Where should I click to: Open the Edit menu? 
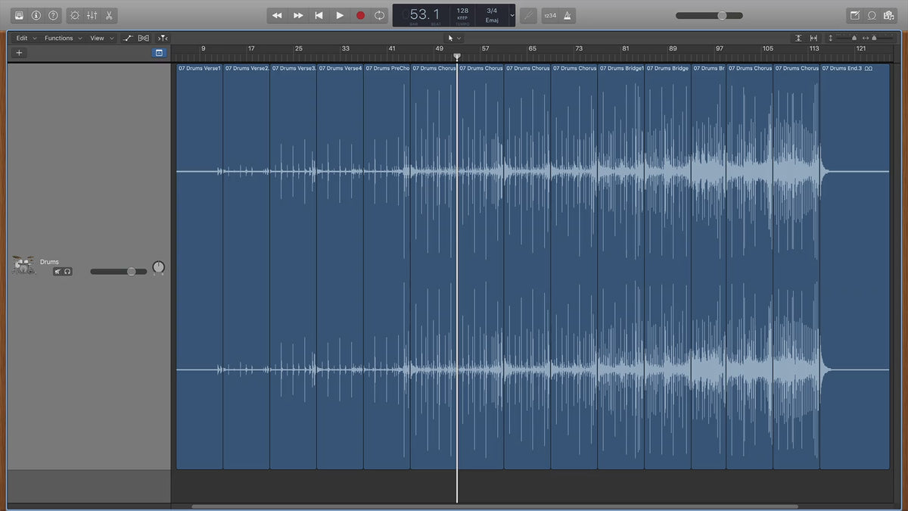pyautogui.click(x=26, y=38)
